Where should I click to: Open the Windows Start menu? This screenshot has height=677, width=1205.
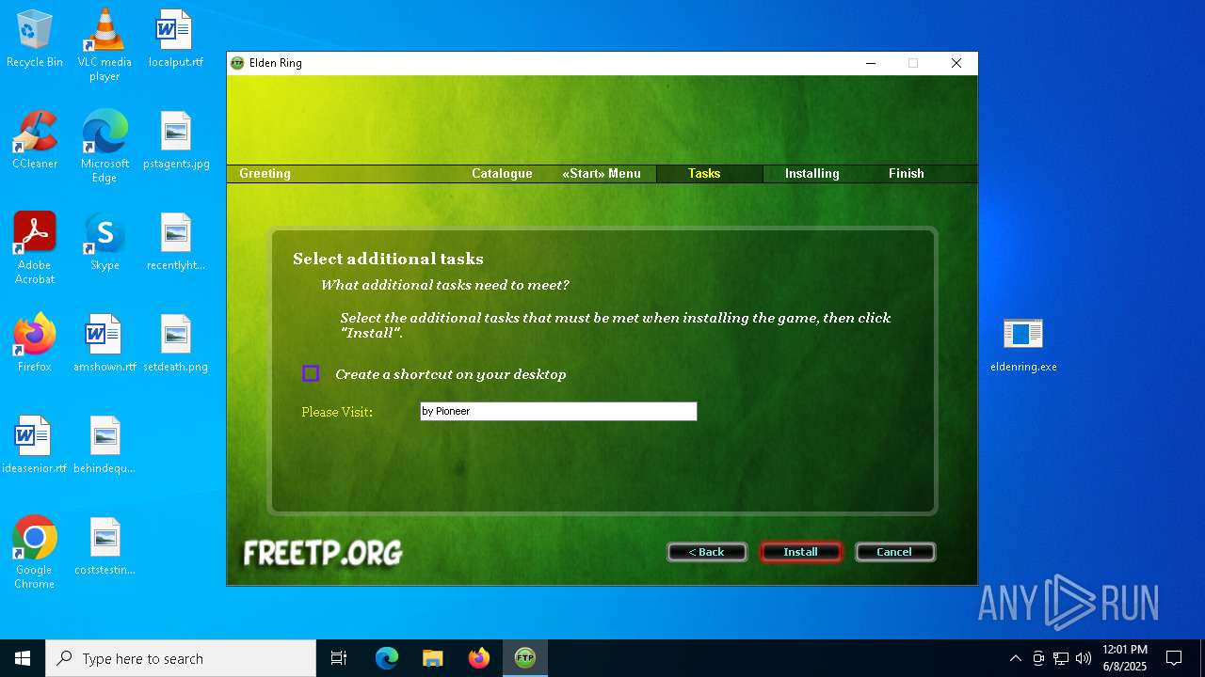23,658
